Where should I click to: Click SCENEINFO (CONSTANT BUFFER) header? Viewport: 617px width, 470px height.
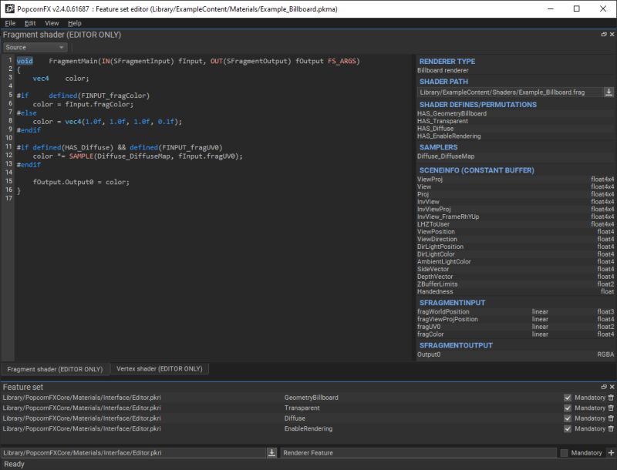[x=477, y=170]
